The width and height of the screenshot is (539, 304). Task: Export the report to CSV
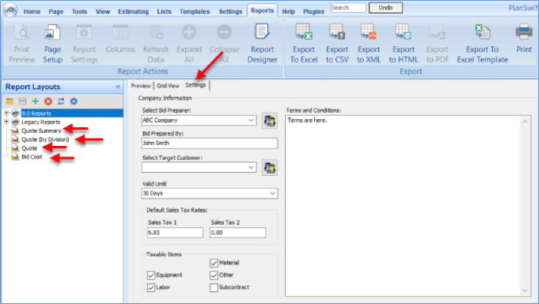click(337, 44)
